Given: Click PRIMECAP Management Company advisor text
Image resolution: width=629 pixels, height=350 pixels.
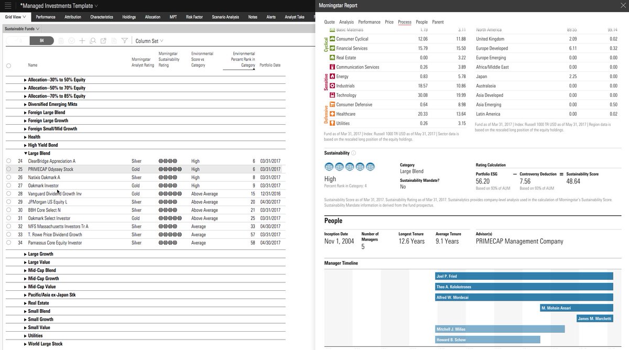Looking at the screenshot, I should tap(519, 242).
